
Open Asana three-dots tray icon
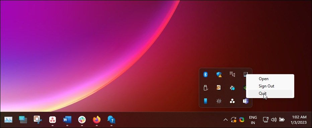coord(232,101)
